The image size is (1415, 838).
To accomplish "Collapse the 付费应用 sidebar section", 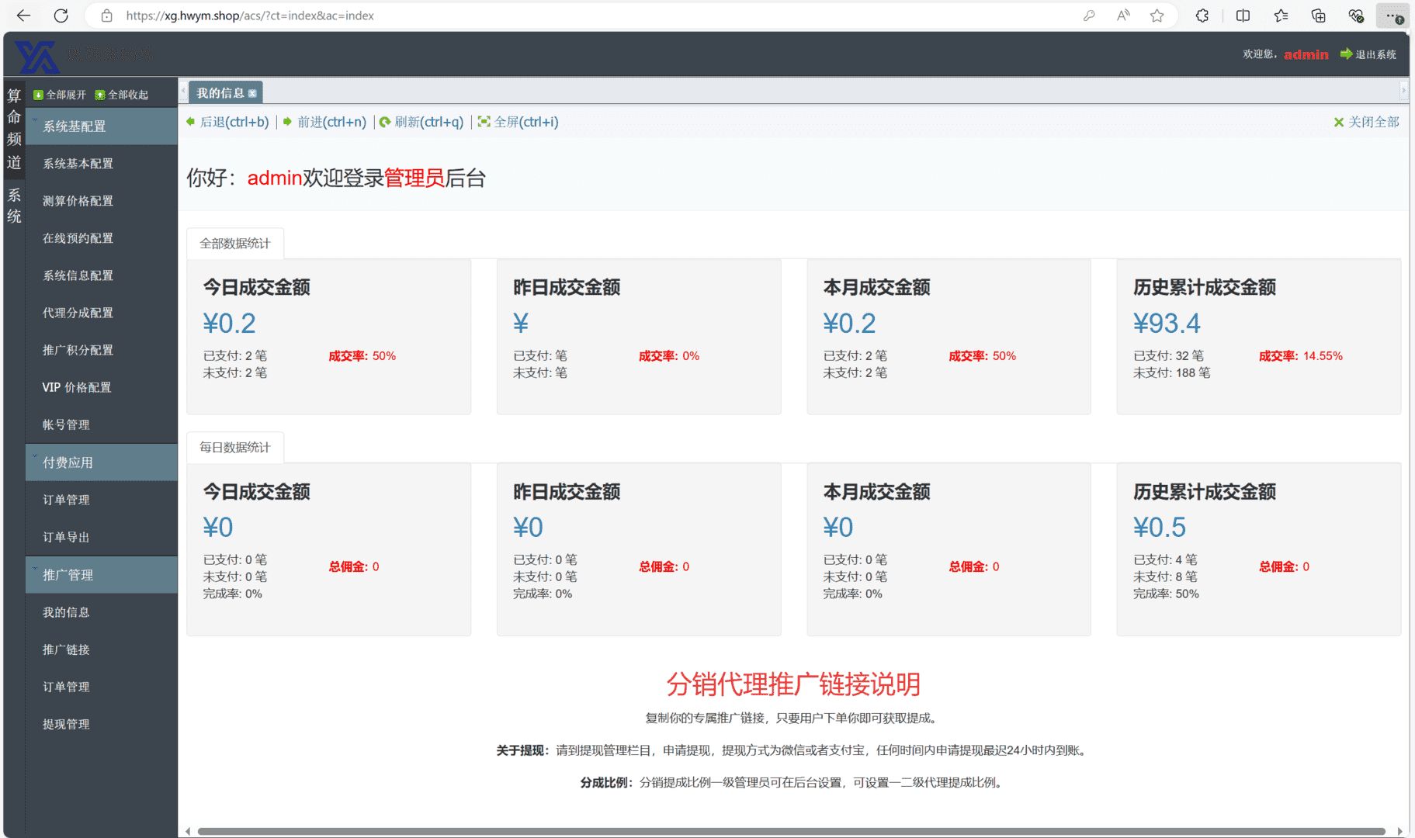I will pos(101,462).
